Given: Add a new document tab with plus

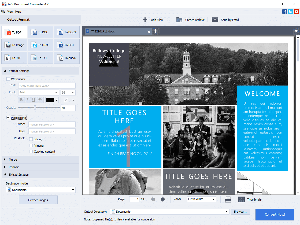Looking at the screenshot, I should (x=155, y=31).
